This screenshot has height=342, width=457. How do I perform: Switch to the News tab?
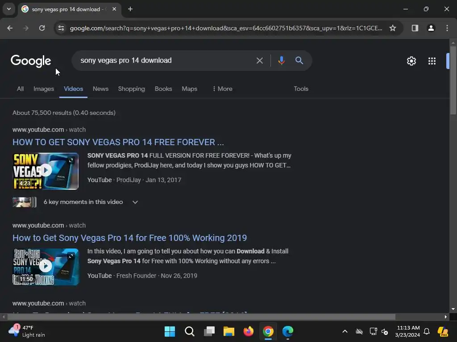100,89
